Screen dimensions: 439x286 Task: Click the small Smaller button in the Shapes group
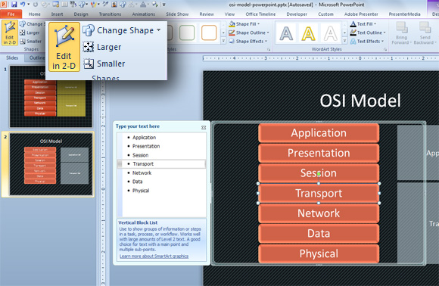pyautogui.click(x=30, y=42)
